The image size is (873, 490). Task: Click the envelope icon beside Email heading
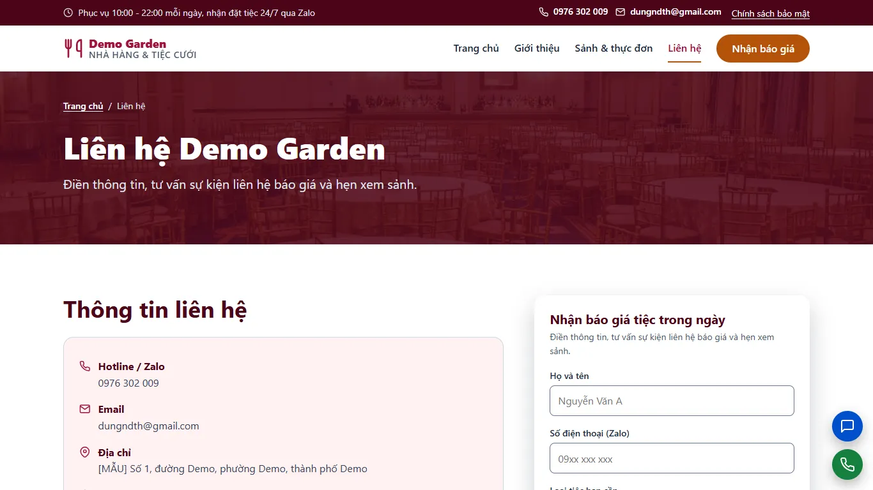(x=85, y=409)
